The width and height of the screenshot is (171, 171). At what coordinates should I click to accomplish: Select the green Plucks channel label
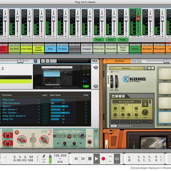click(x=135, y=49)
